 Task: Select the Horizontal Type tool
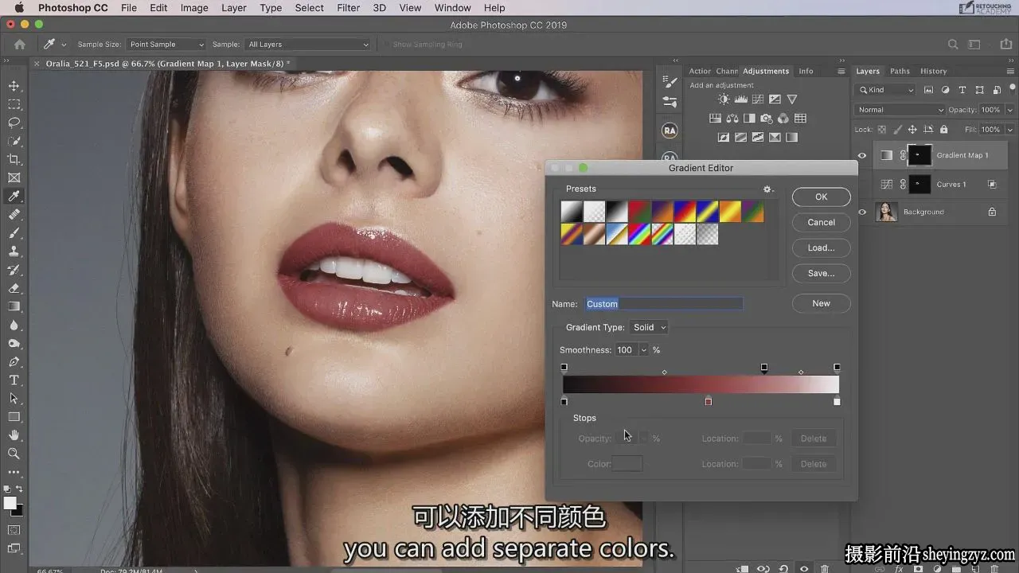14,380
